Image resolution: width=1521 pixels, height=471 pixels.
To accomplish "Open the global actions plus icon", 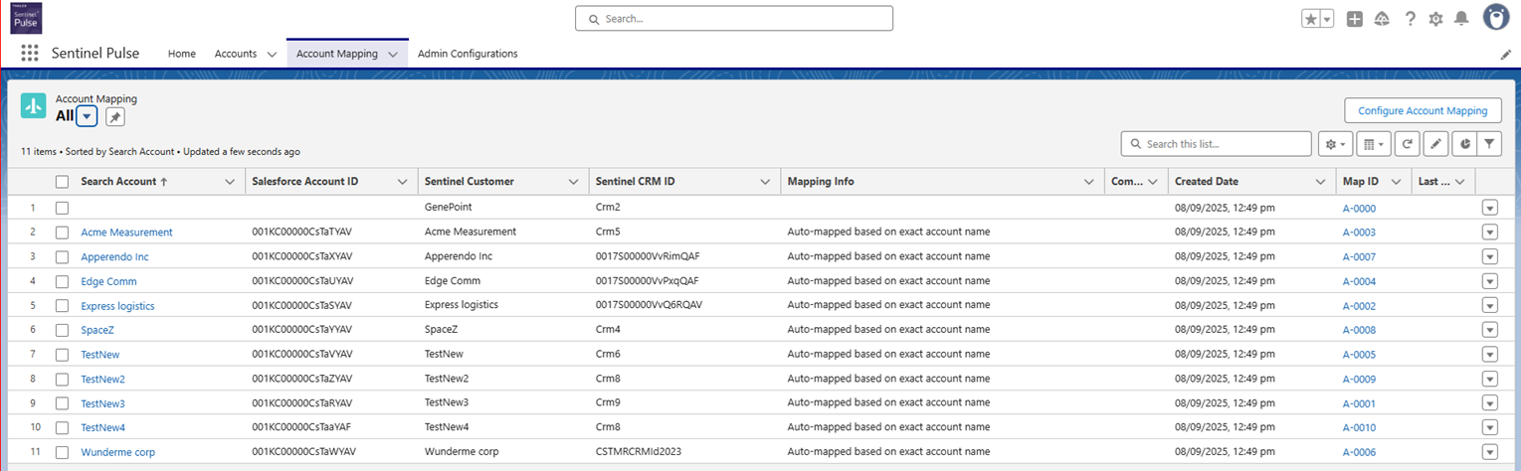I will pos(1354,19).
